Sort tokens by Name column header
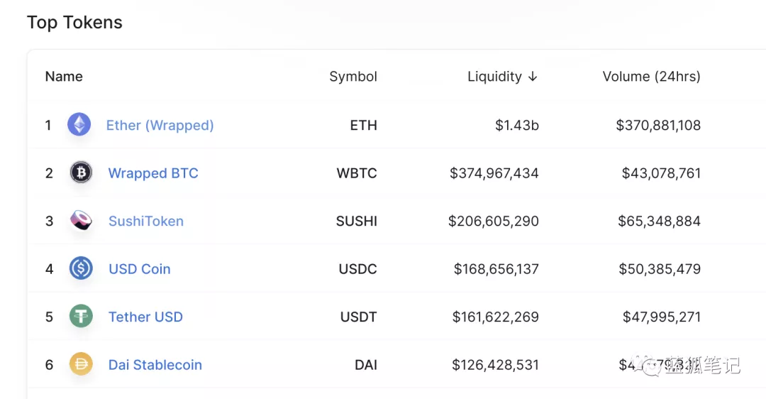766x399 pixels. [x=64, y=77]
